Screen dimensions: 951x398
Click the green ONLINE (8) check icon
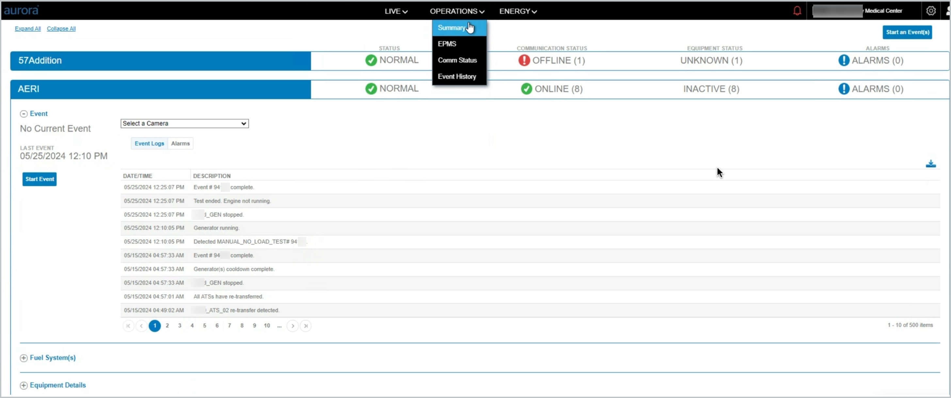[x=526, y=89]
